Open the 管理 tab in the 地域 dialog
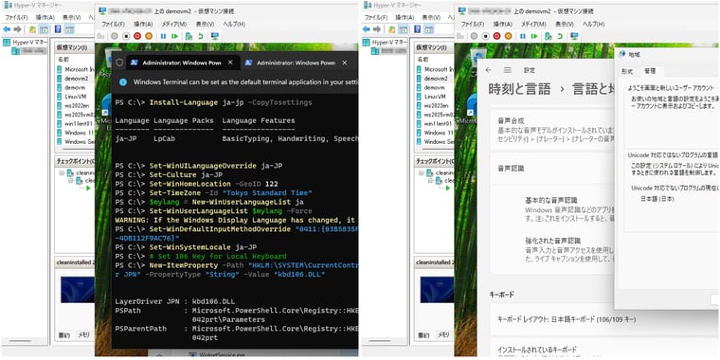720x360 pixels. (x=650, y=71)
